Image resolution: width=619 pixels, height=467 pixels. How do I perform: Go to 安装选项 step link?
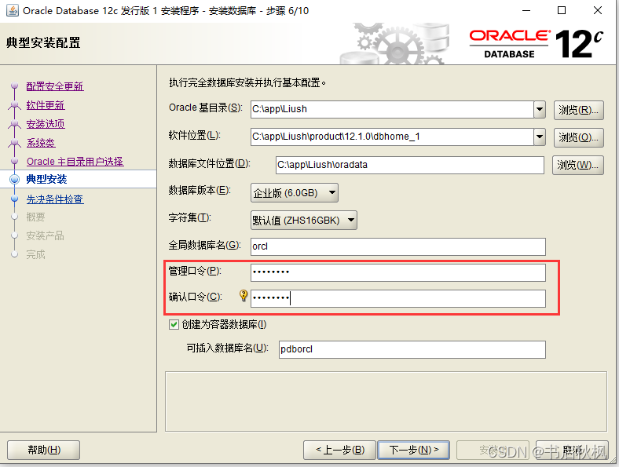(x=46, y=124)
